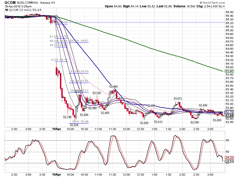
Task: Click the 'High 54.14' header value
Action: [130, 6]
